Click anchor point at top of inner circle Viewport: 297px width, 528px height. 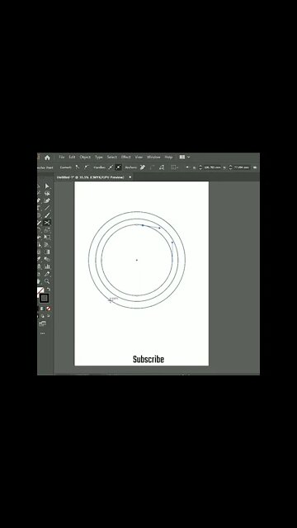click(x=143, y=225)
